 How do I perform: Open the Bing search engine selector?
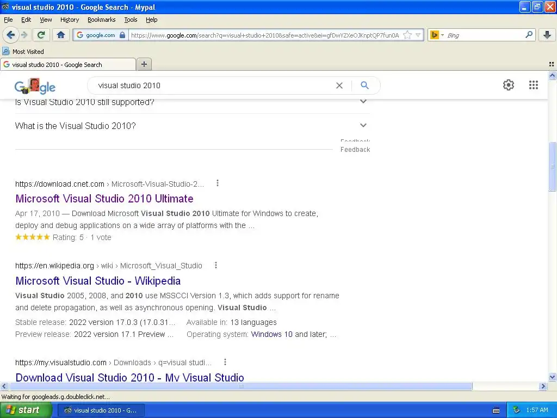click(x=437, y=35)
